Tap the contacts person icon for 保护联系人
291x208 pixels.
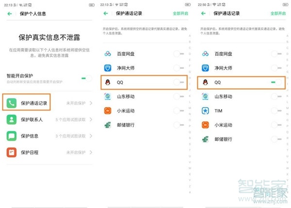[12, 119]
